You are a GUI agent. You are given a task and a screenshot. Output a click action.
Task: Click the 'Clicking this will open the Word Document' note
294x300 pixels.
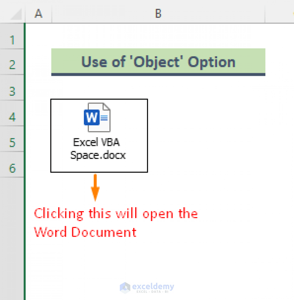coord(116,223)
